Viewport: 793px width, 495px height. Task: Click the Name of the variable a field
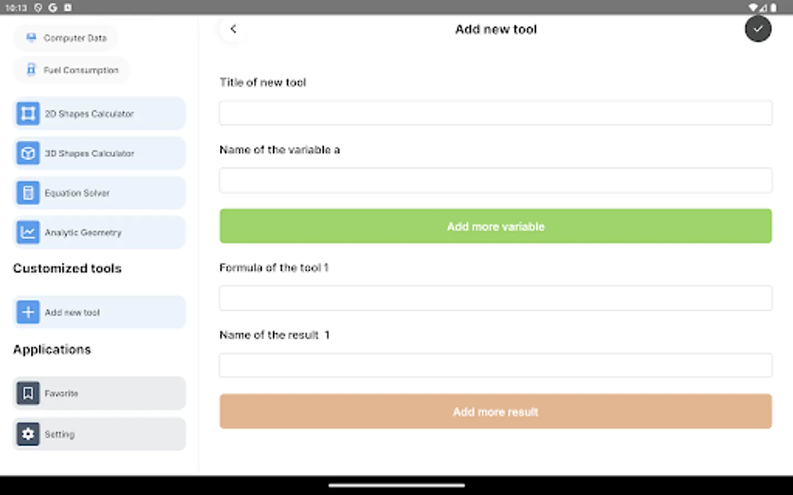coord(496,180)
